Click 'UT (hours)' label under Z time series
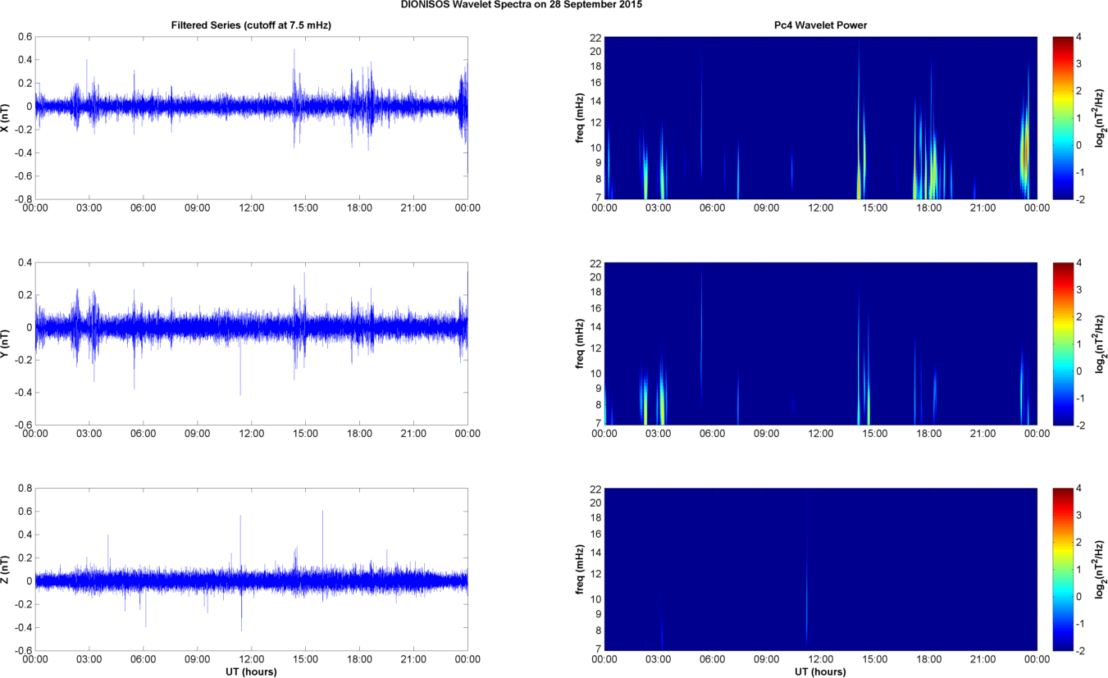This screenshot has height=678, width=1108. tap(251, 671)
